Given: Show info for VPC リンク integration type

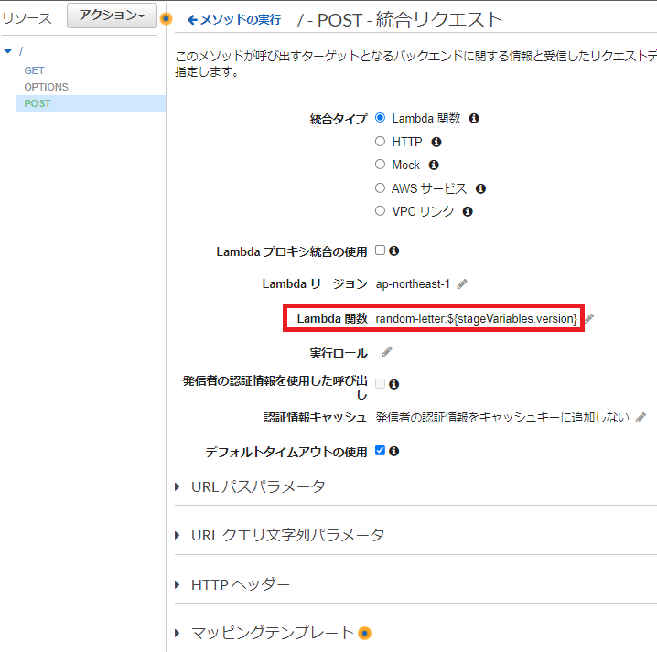Looking at the screenshot, I should click(x=468, y=212).
